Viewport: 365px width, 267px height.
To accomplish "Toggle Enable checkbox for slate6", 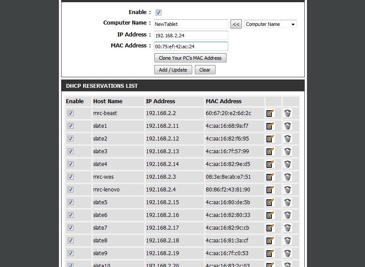I will tap(70, 215).
